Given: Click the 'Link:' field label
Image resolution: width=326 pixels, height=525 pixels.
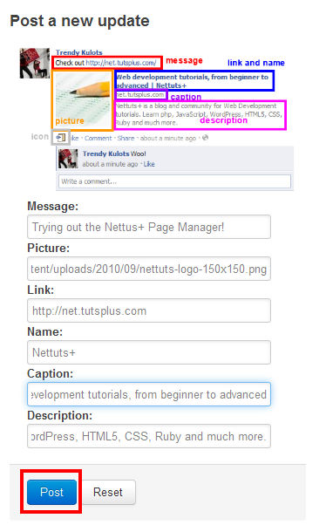Looking at the screenshot, I should coord(40,290).
